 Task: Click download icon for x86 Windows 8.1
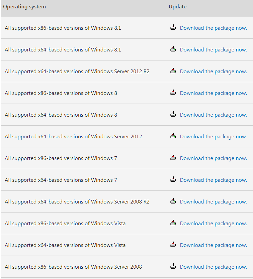[x=173, y=27]
